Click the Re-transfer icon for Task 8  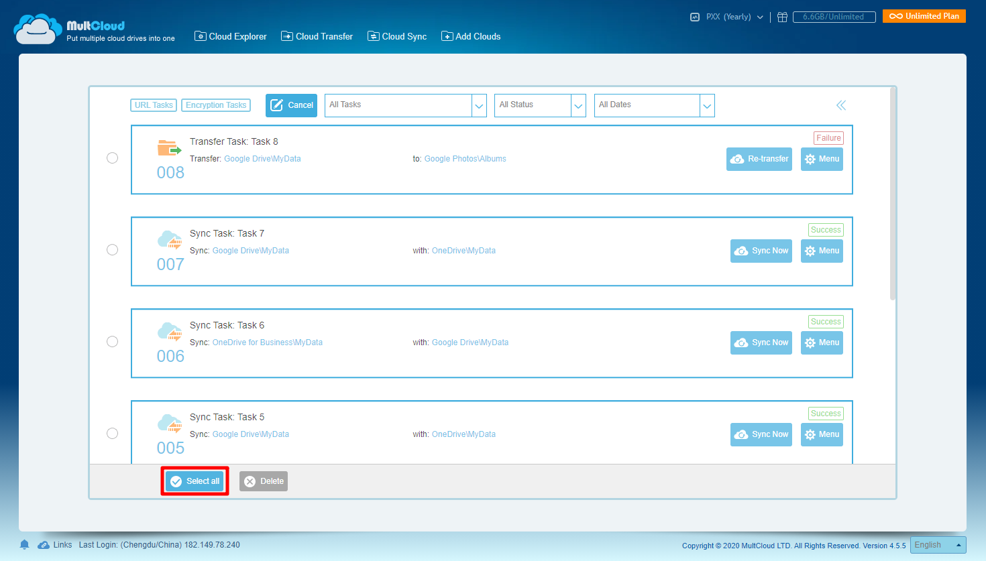tap(759, 159)
